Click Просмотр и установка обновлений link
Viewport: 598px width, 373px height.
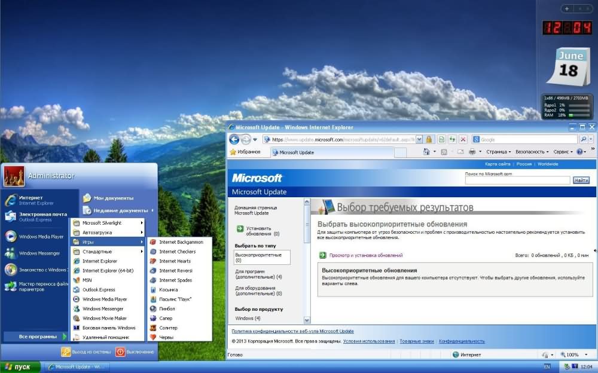365,255
